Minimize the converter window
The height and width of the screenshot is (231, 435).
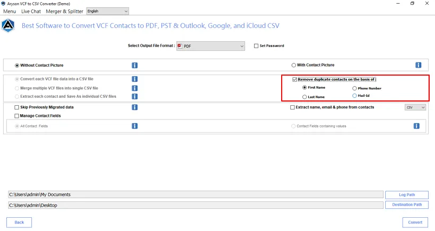(x=398, y=4)
